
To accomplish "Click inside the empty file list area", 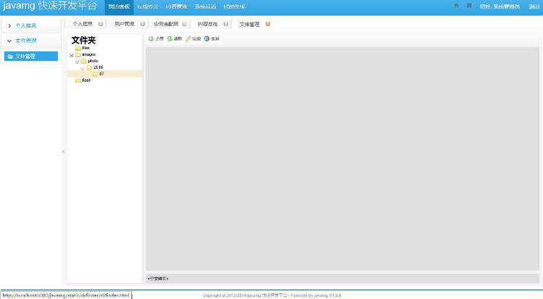I will pos(342,159).
